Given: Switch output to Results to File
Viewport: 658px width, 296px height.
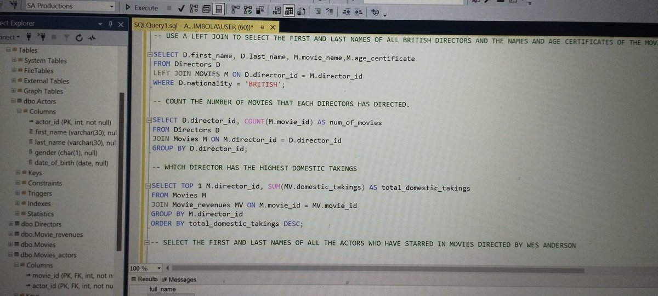Looking at the screenshot, I should [x=302, y=10].
